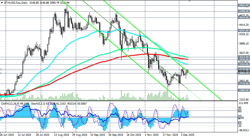
Task: Click the 3513.00 price level label
Action: (x=244, y=57)
